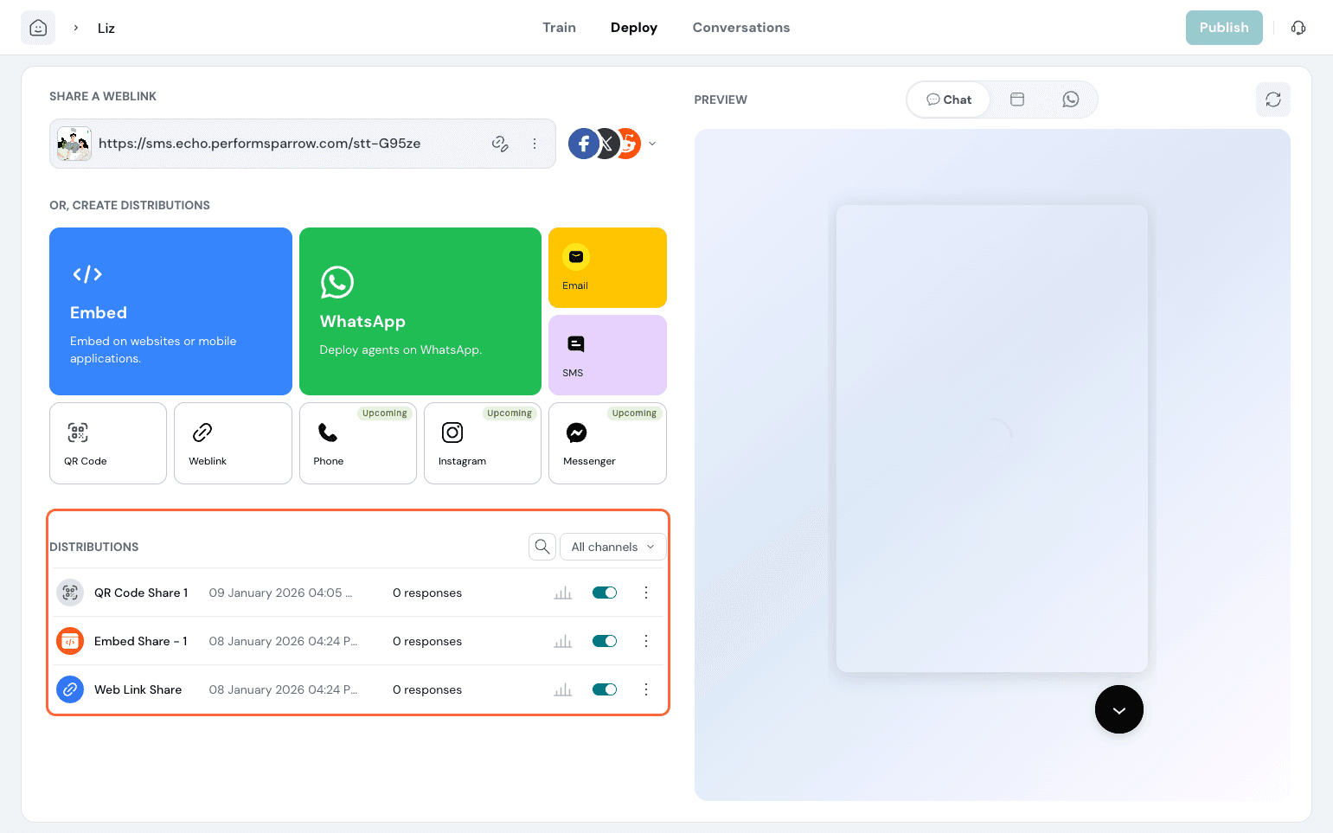Click the copy link icon in weblink field

click(500, 144)
